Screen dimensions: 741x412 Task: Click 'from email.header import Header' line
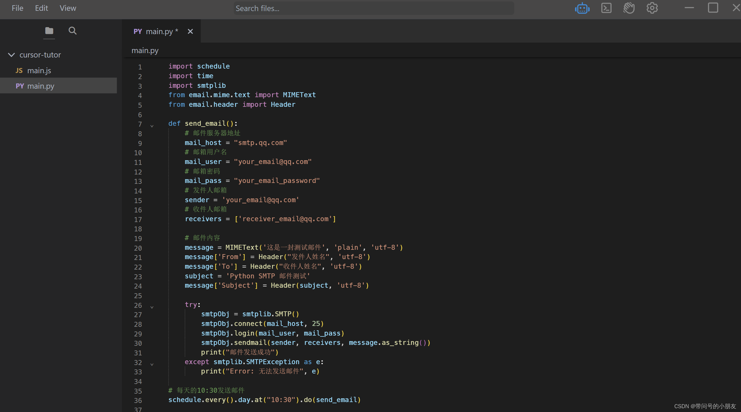(232, 104)
